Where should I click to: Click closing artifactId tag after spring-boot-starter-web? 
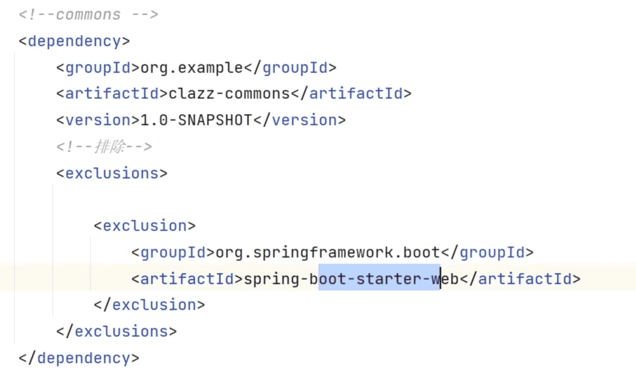point(520,279)
